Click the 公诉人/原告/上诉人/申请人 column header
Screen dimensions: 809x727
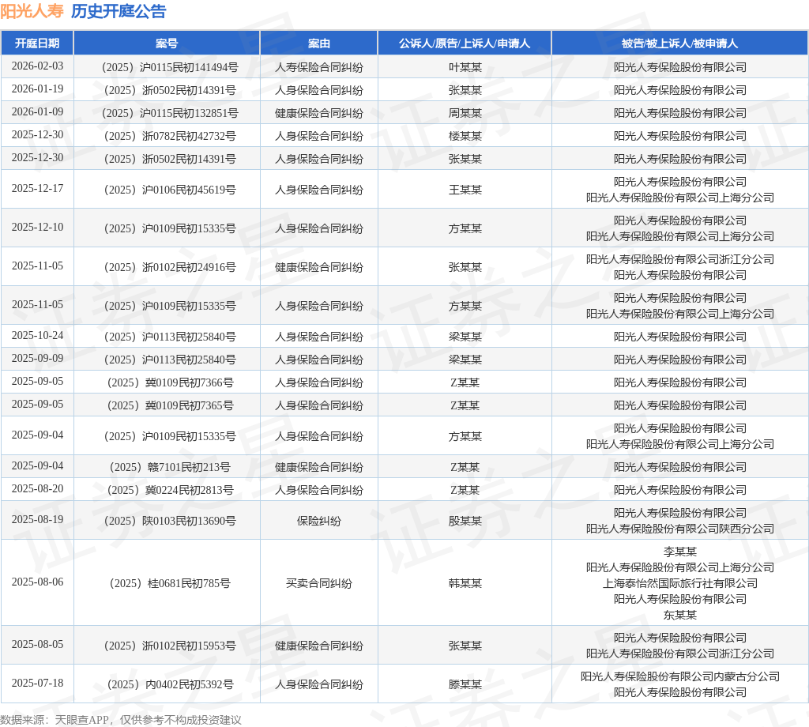[465, 43]
